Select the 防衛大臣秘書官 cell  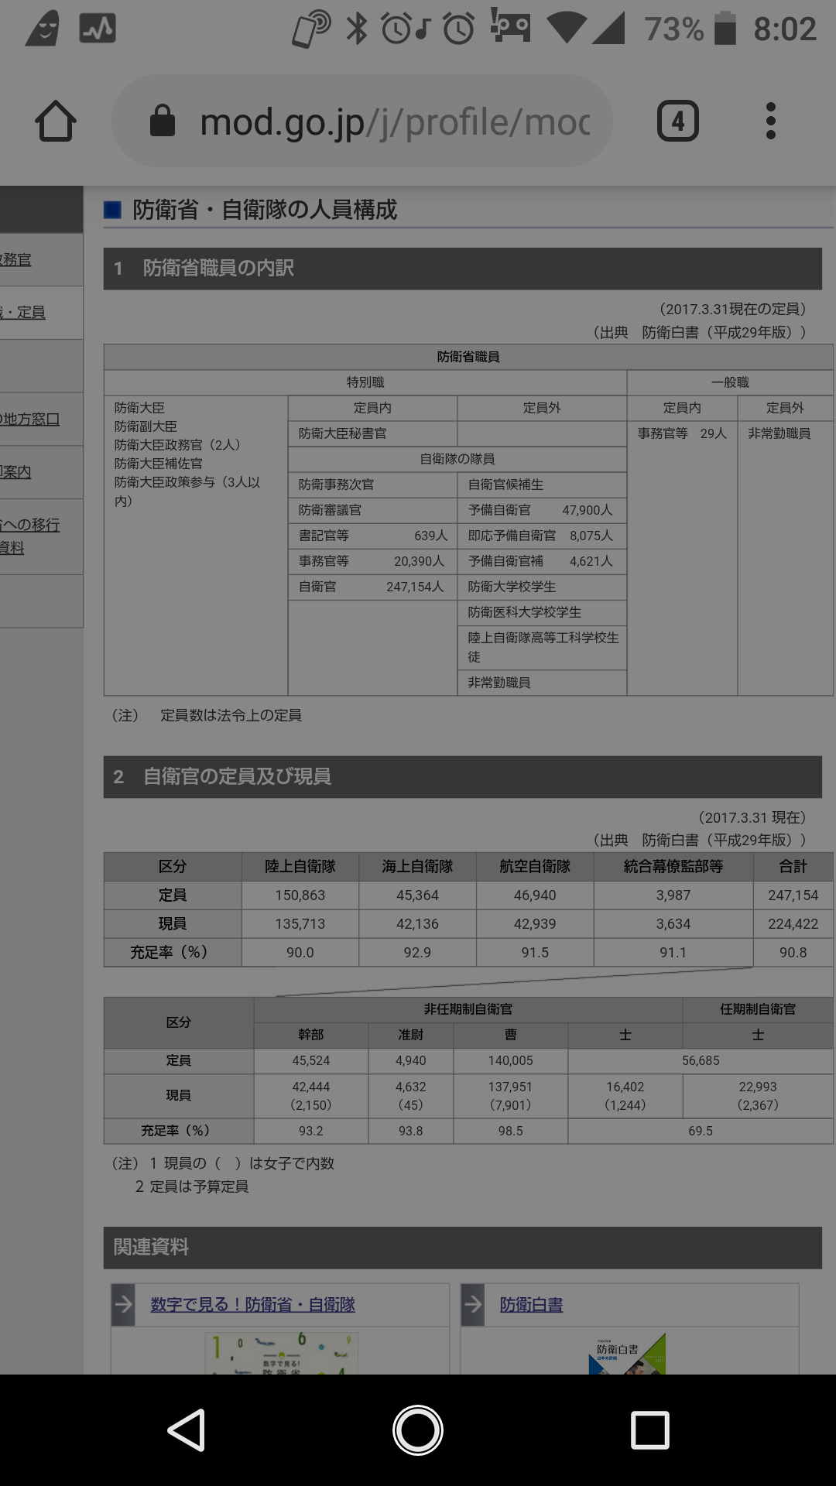(x=372, y=433)
